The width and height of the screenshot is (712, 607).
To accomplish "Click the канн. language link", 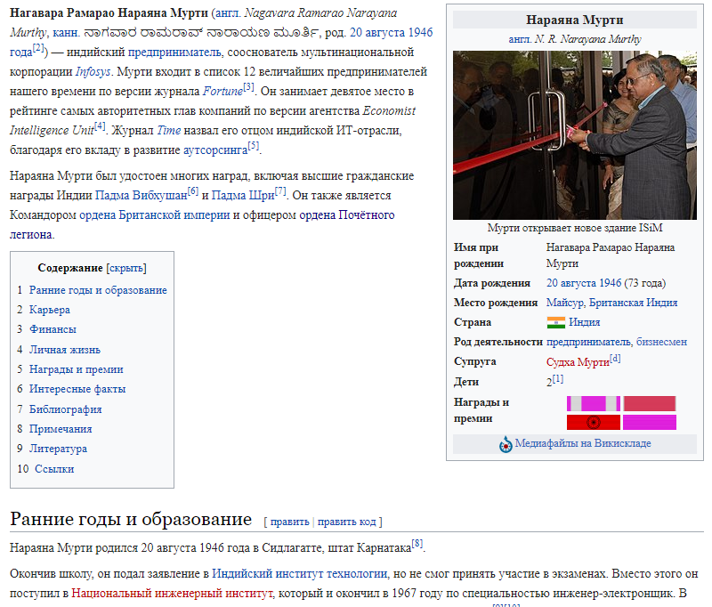I will [x=66, y=33].
